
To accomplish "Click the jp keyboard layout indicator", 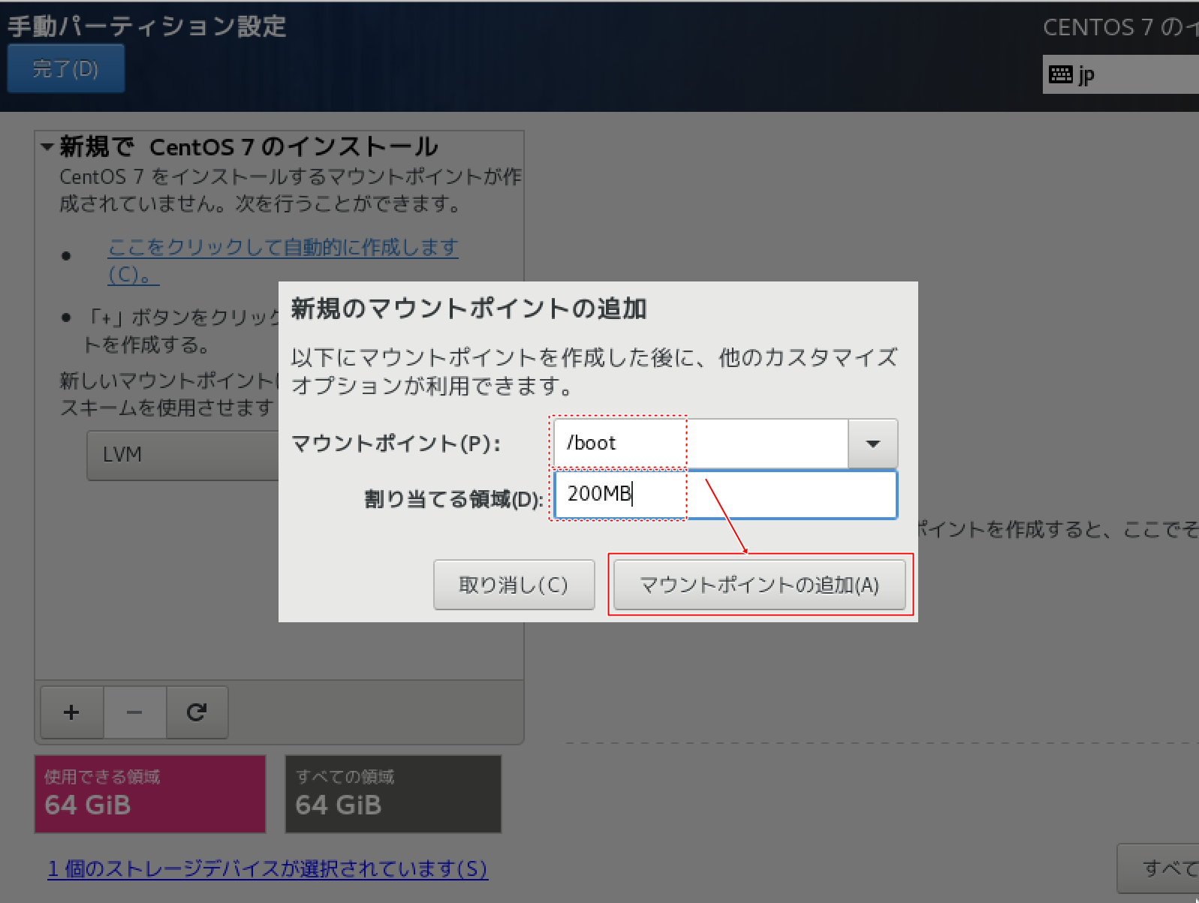I will [x=1121, y=74].
